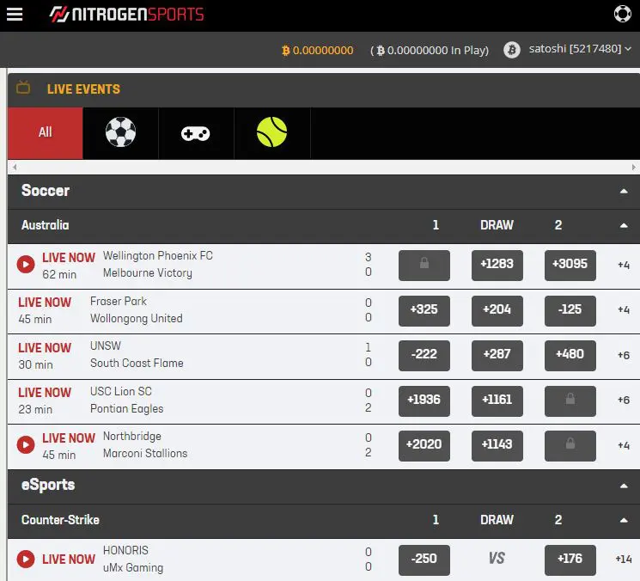This screenshot has height=581, width=640.
Task: Click the Bitcoin avatar icon beside satoshi
Action: 511,50
